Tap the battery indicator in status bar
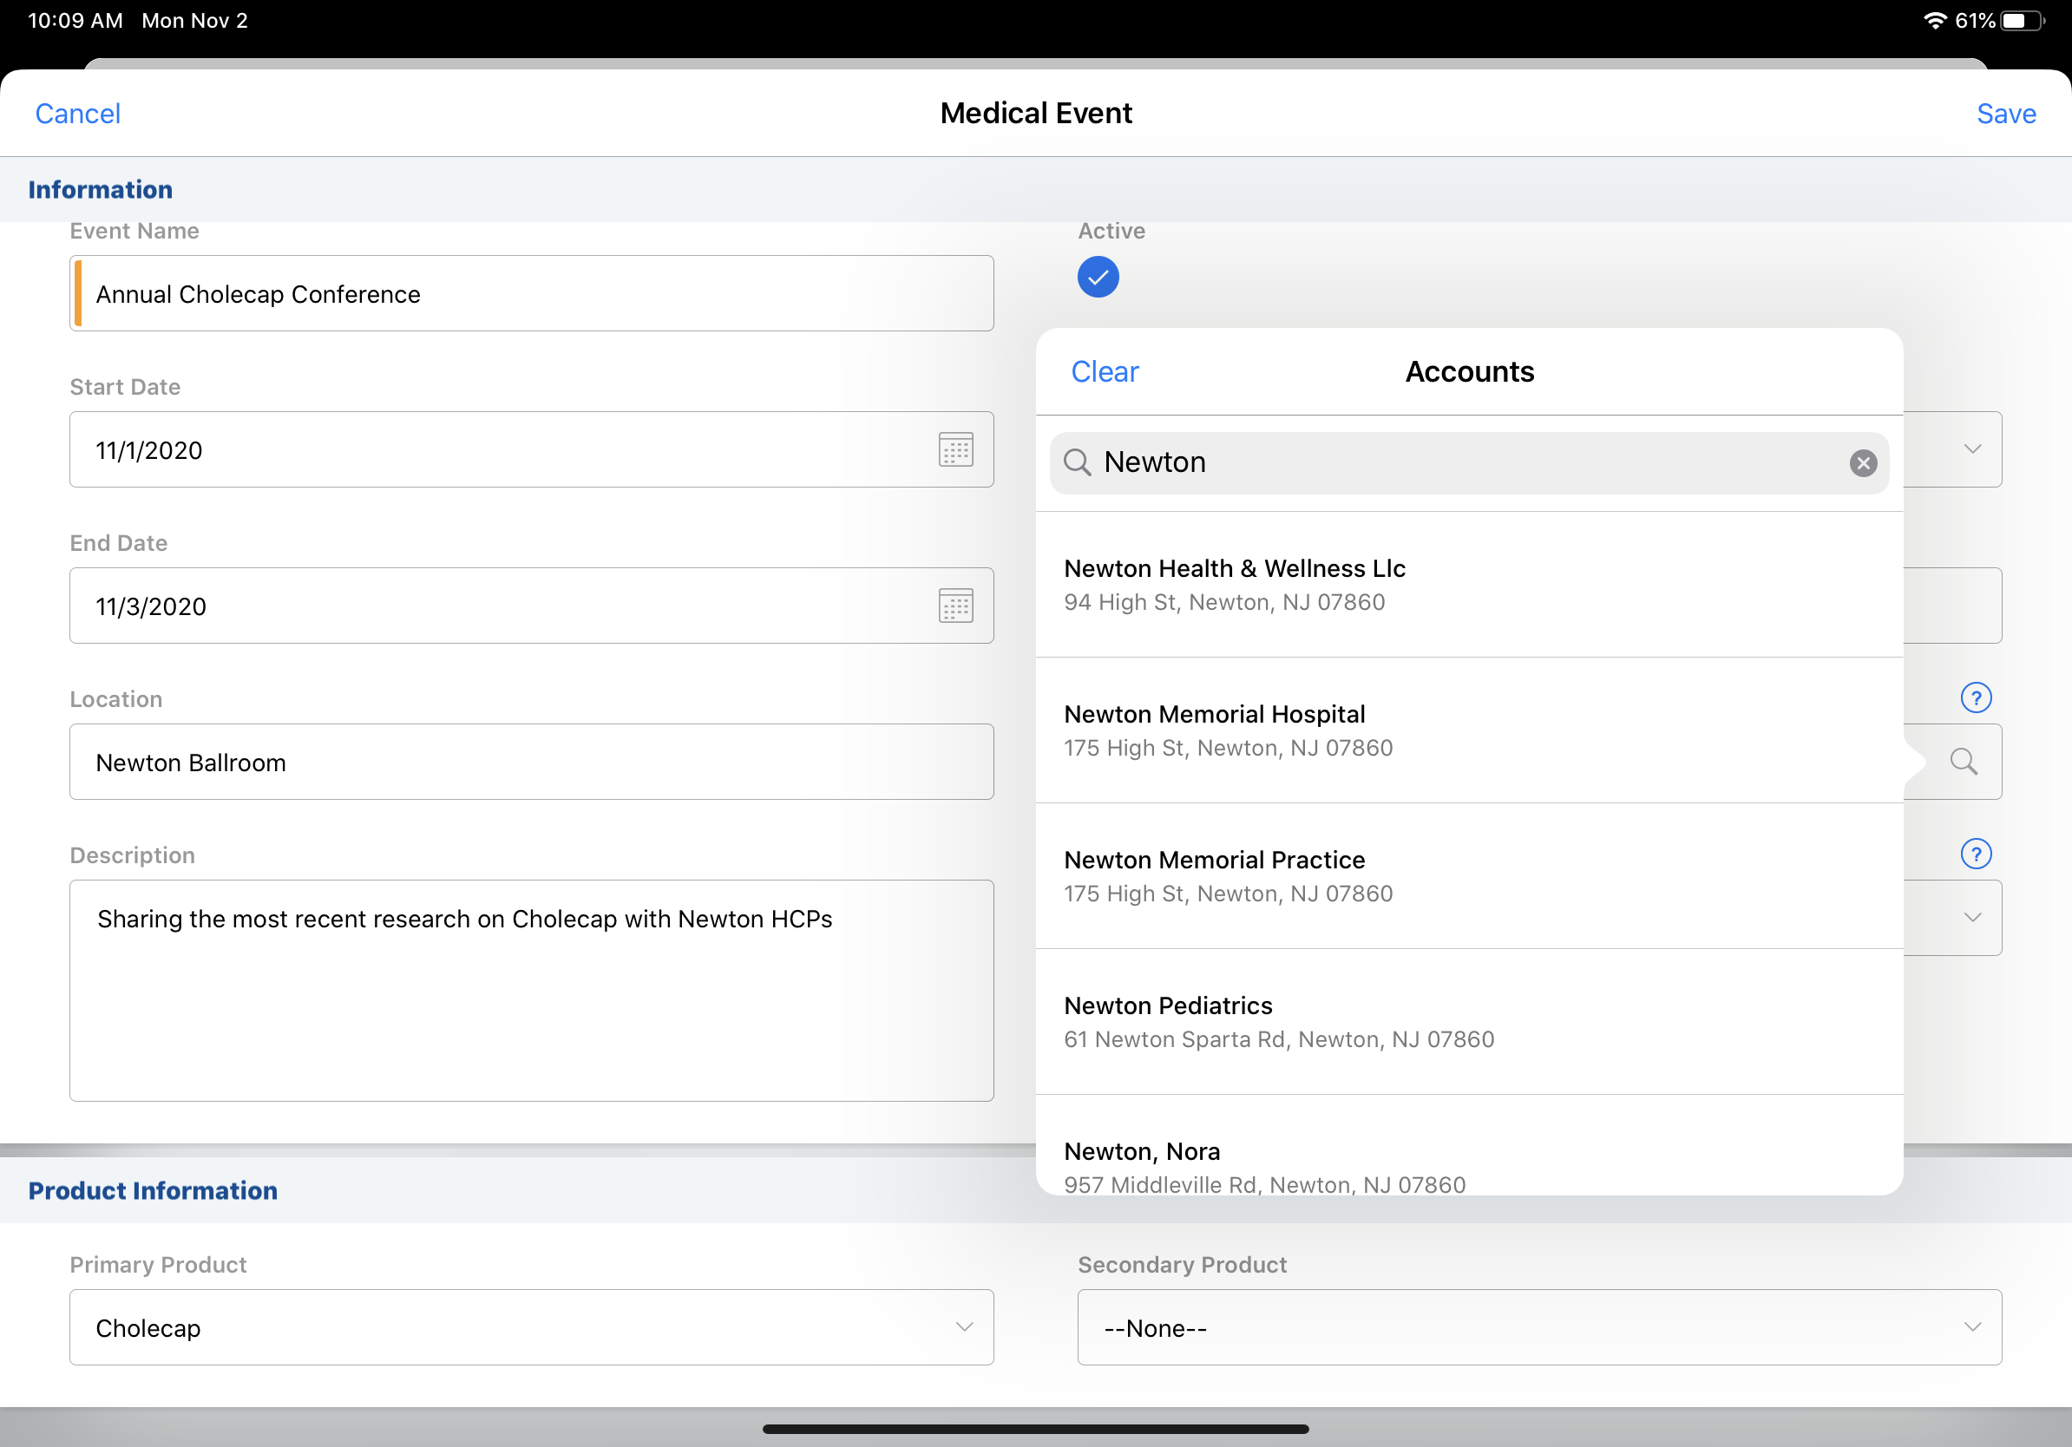The height and width of the screenshot is (1447, 2072). click(2022, 21)
